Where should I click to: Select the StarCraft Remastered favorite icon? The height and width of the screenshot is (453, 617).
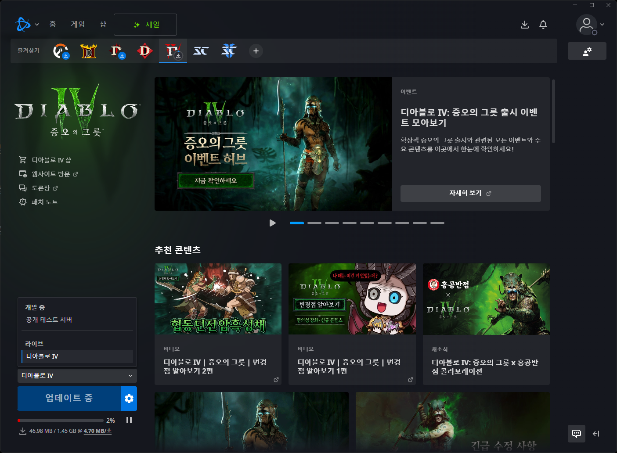click(201, 51)
